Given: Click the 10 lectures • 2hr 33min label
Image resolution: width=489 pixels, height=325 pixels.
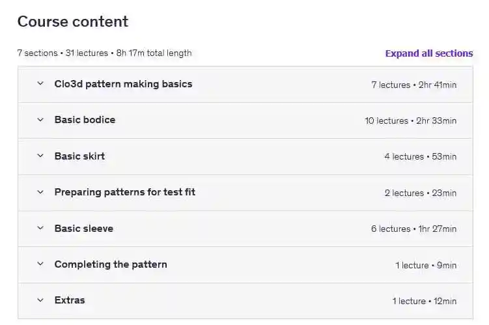Looking at the screenshot, I should tap(410, 120).
